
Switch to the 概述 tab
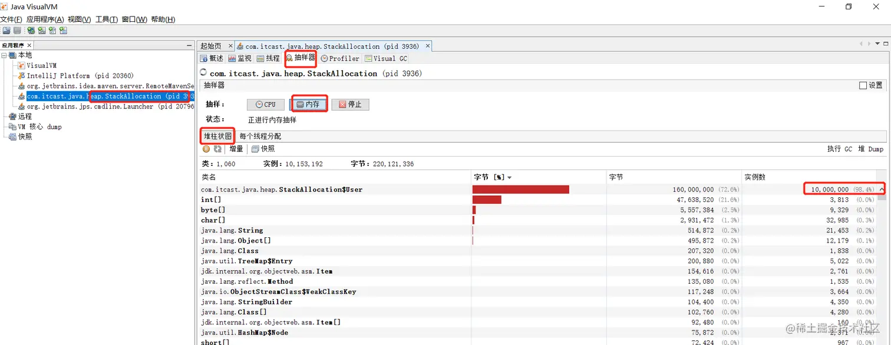tap(212, 58)
